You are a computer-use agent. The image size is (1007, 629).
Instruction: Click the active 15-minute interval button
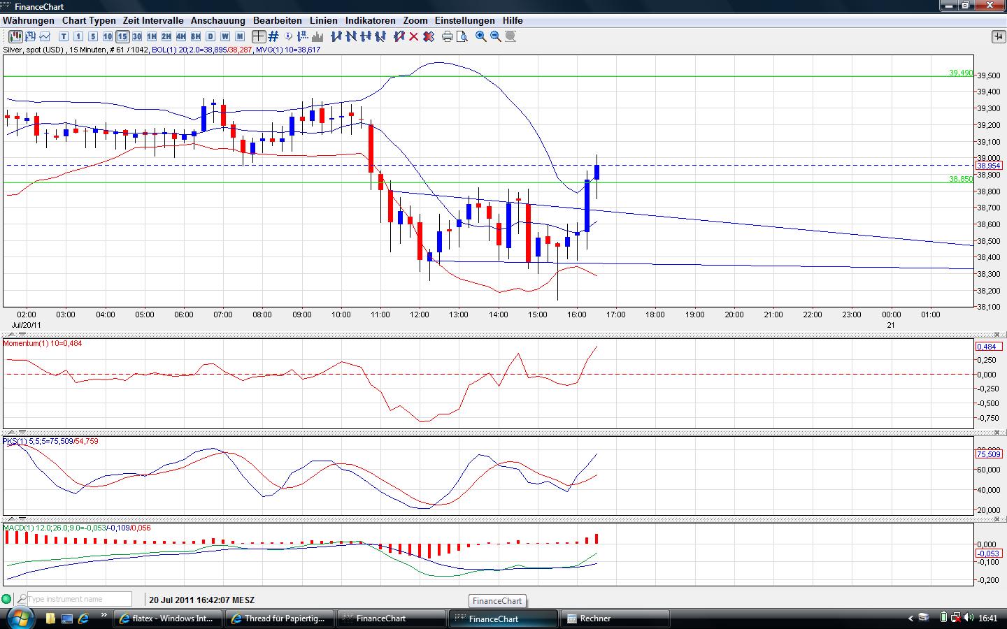click(122, 36)
